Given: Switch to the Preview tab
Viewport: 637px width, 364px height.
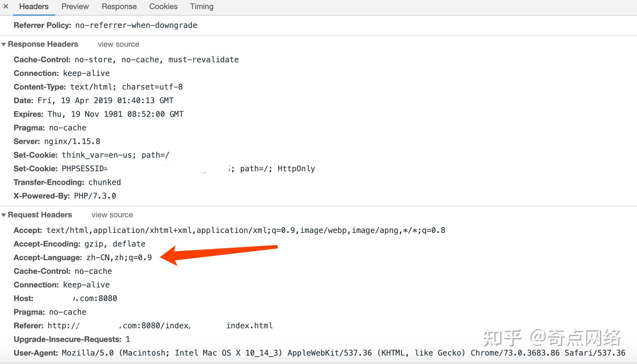Looking at the screenshot, I should [74, 6].
